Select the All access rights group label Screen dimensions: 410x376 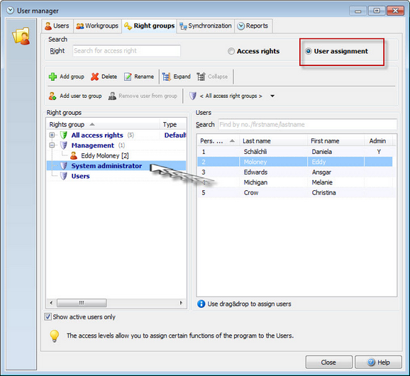(97, 136)
